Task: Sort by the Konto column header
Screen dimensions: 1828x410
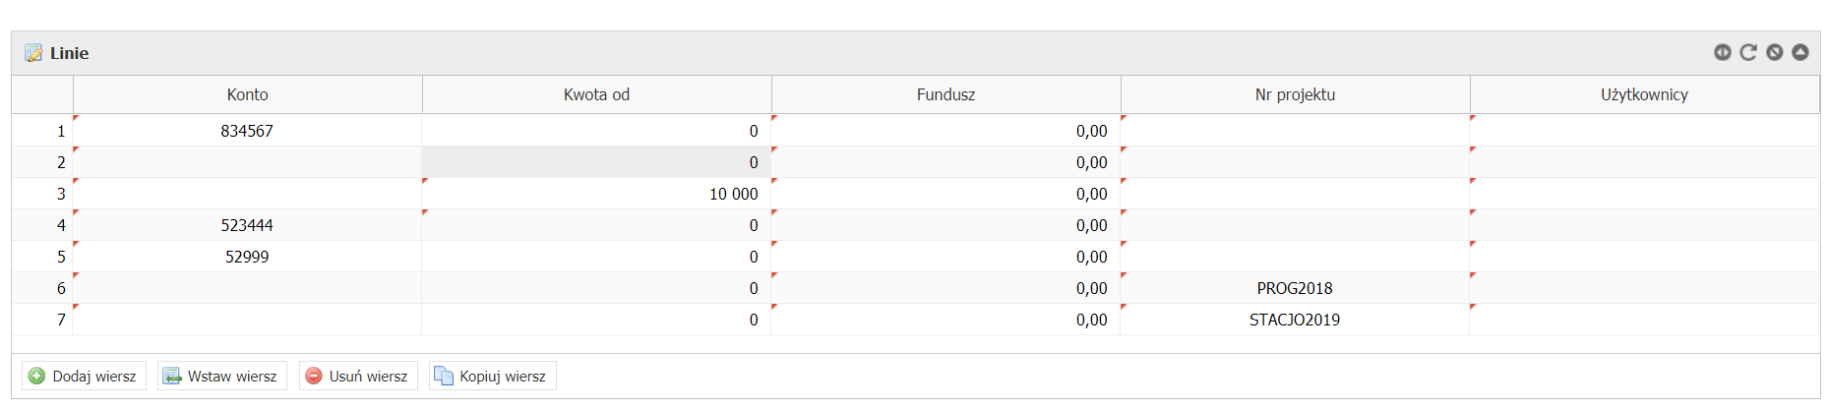Action: [247, 94]
